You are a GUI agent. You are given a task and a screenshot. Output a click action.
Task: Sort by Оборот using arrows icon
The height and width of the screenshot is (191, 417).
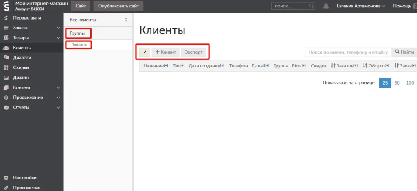pos(365,66)
